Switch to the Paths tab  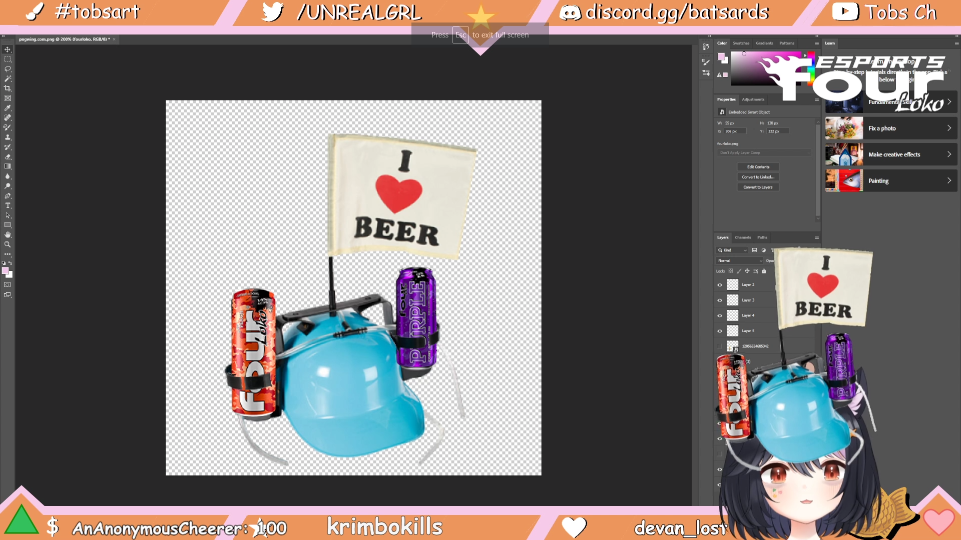762,237
